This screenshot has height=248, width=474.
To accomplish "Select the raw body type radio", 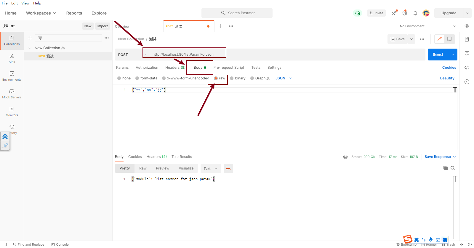I will click(216, 78).
